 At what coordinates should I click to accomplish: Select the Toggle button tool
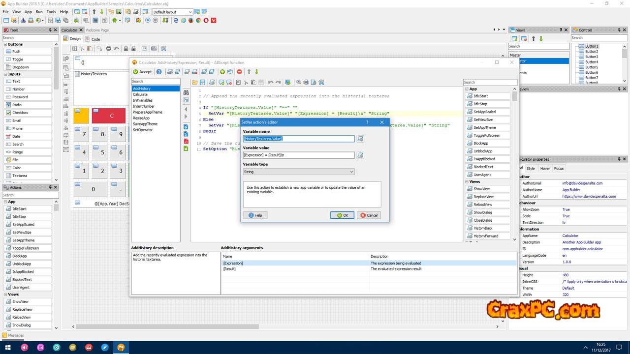click(x=18, y=59)
